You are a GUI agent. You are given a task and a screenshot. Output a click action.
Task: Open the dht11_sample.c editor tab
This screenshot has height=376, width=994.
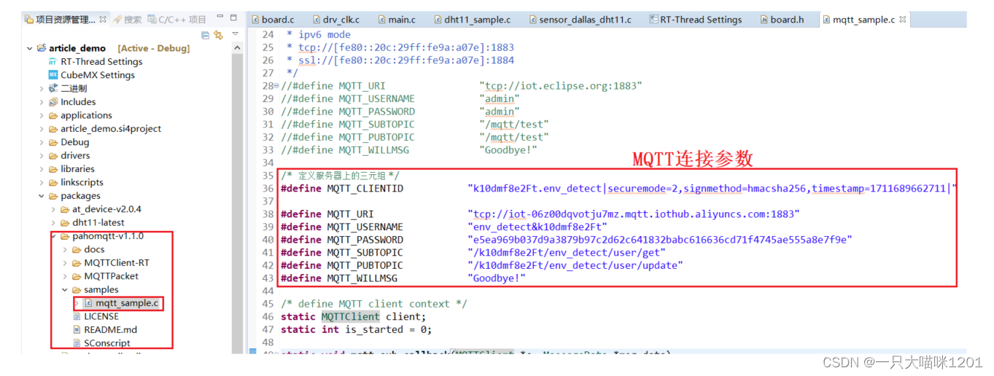click(471, 20)
